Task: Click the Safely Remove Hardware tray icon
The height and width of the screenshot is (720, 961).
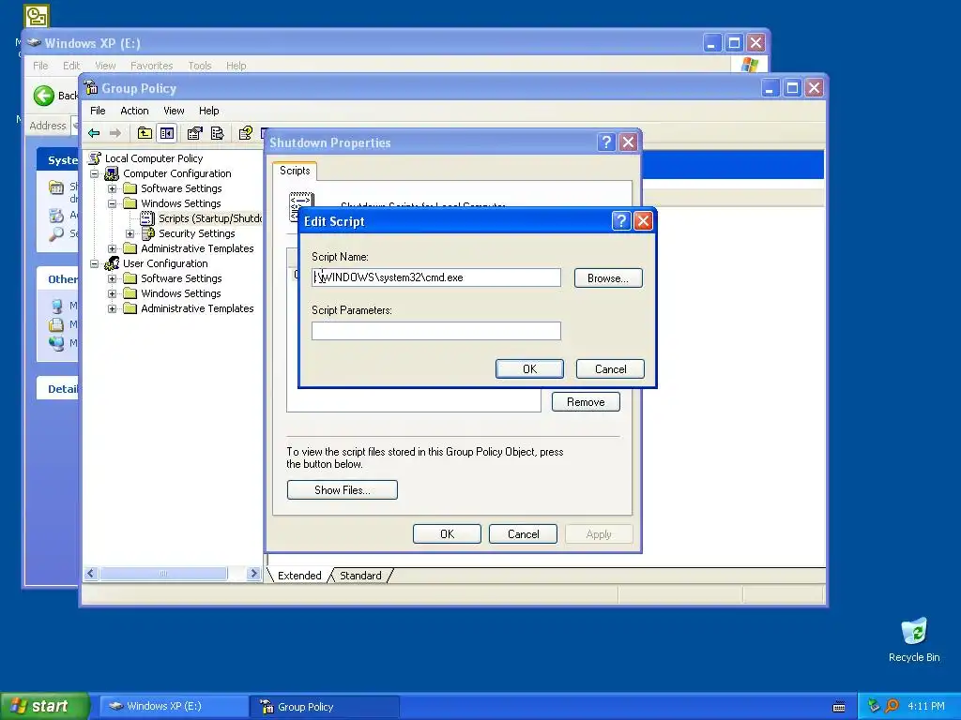Action: point(874,706)
